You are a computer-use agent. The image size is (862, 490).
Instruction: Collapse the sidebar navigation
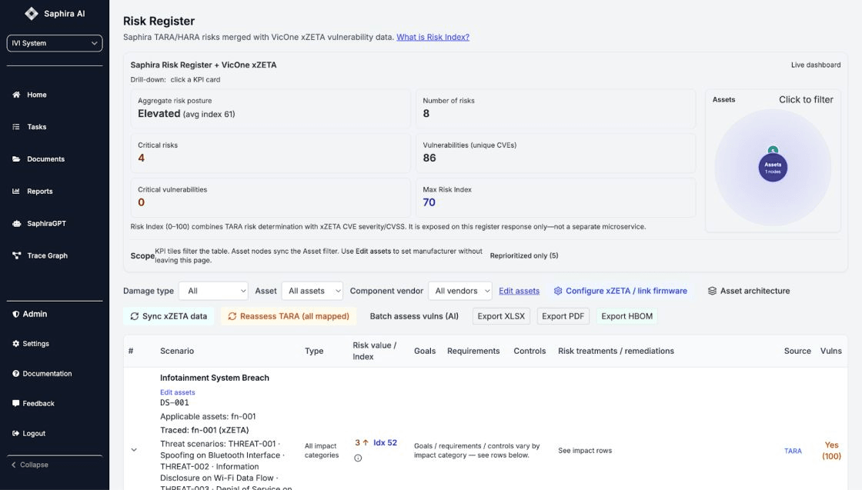tap(29, 465)
